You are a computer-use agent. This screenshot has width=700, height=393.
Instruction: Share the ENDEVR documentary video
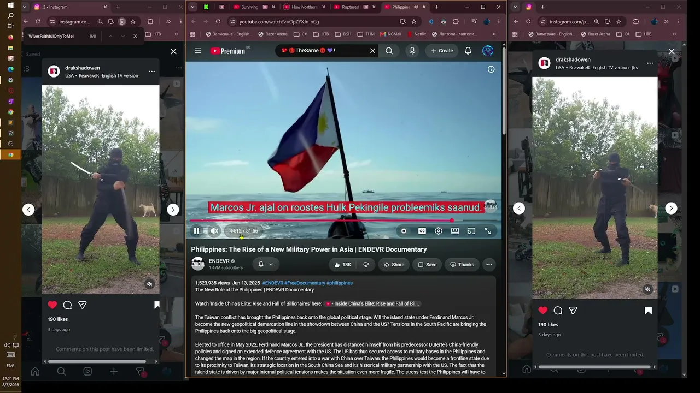[394, 265]
